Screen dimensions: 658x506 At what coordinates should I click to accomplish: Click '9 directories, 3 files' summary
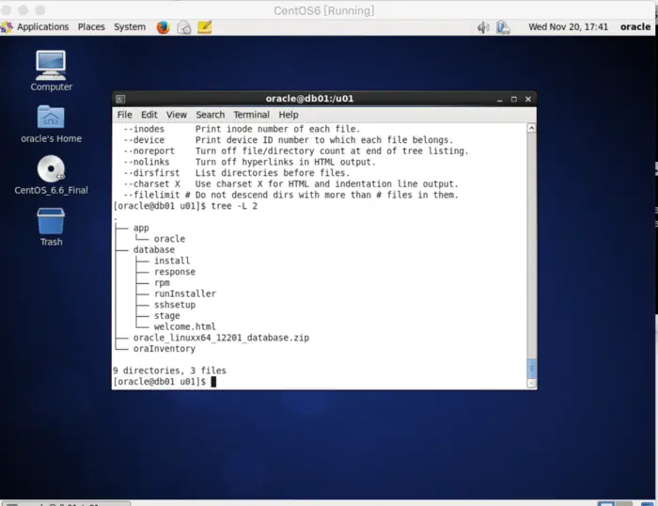point(169,371)
